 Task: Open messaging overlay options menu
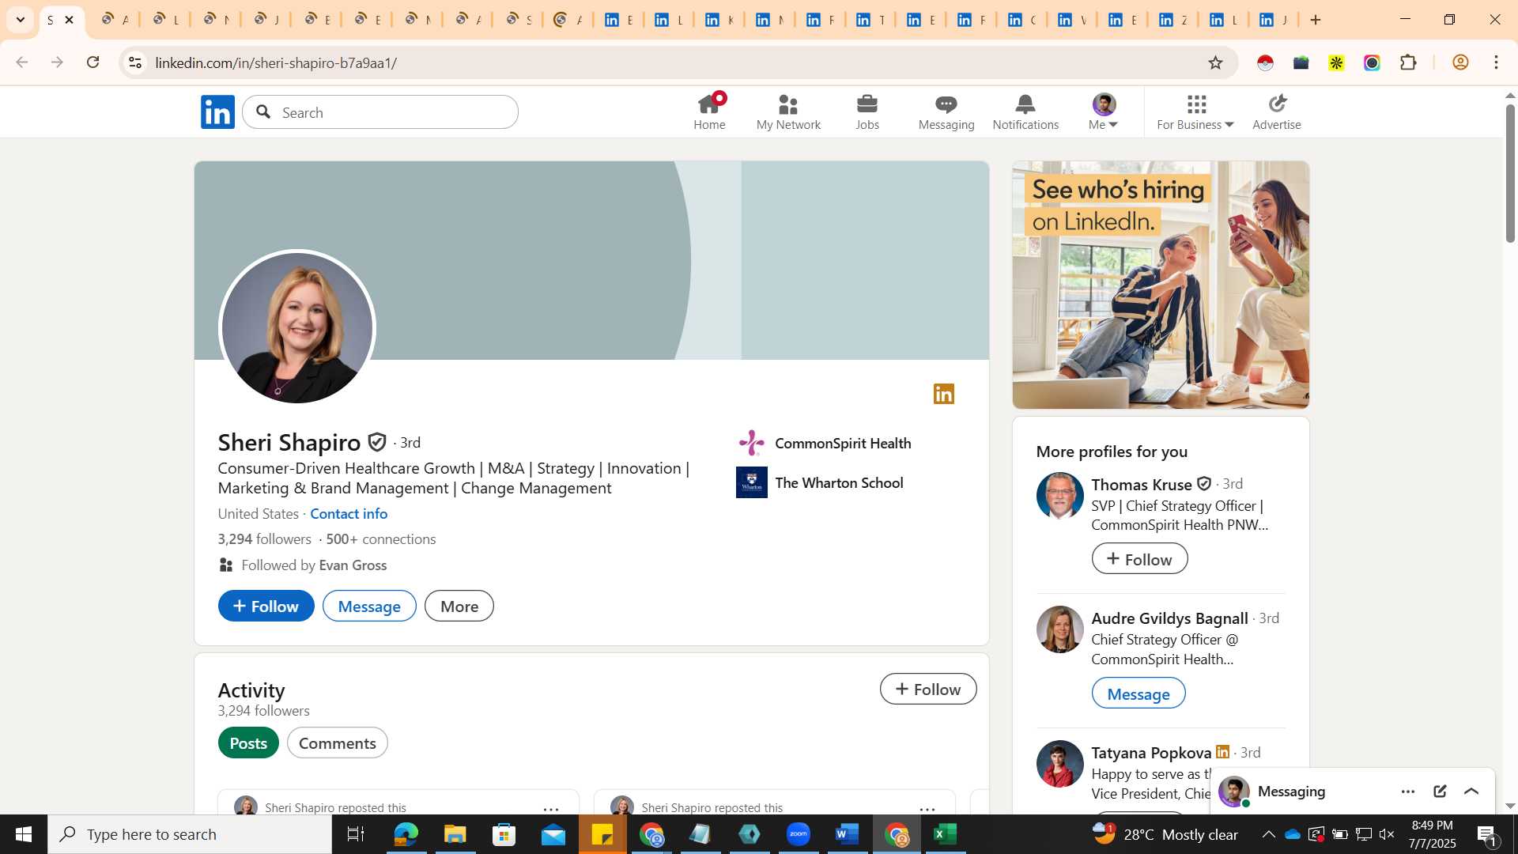(1408, 792)
